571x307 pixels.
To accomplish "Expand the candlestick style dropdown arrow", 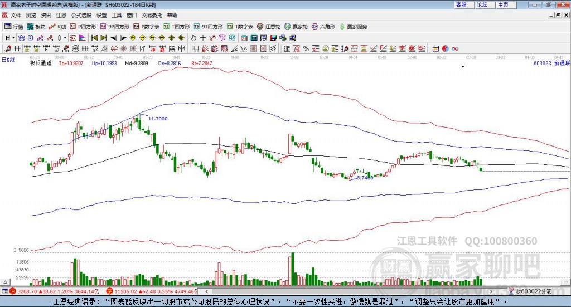I will [x=65, y=38].
